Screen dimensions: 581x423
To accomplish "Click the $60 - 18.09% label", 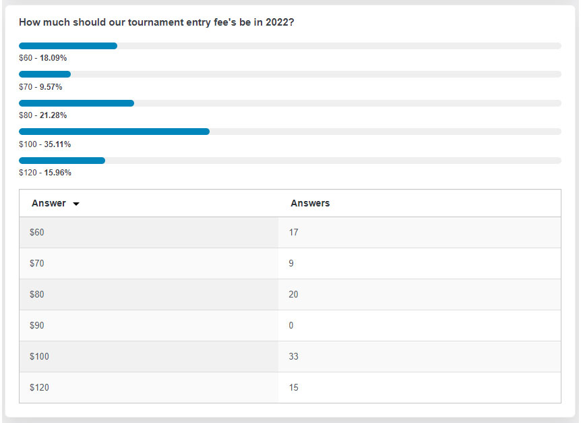I will pos(43,58).
